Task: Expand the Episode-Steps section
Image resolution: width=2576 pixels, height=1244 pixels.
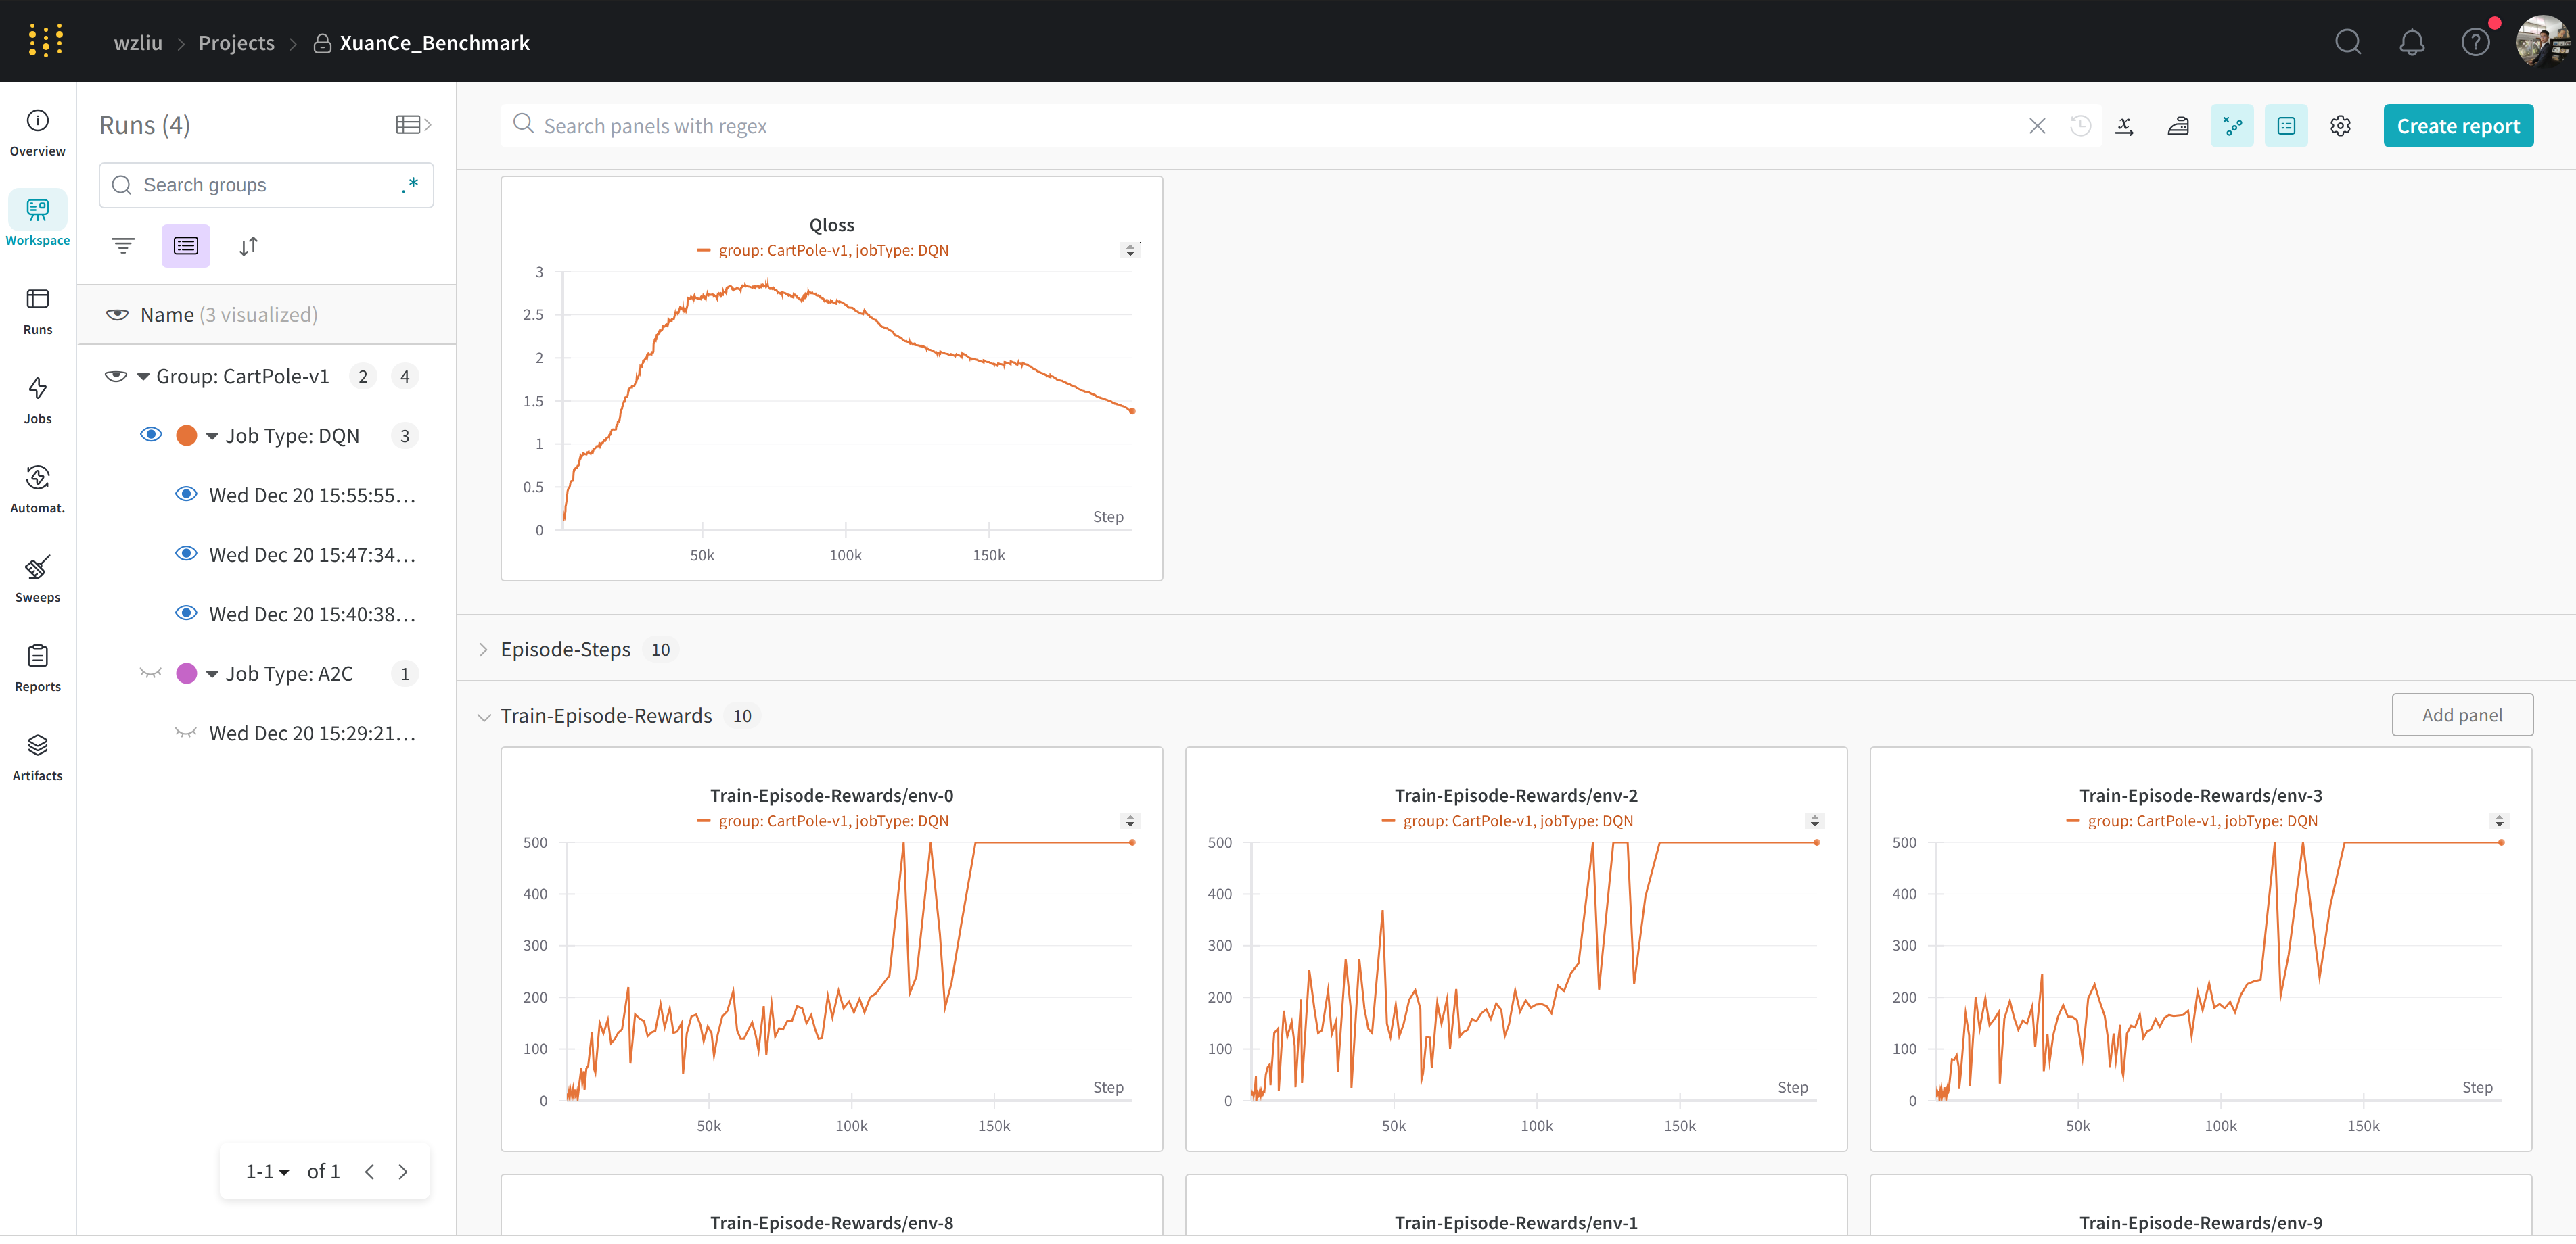Action: point(484,650)
